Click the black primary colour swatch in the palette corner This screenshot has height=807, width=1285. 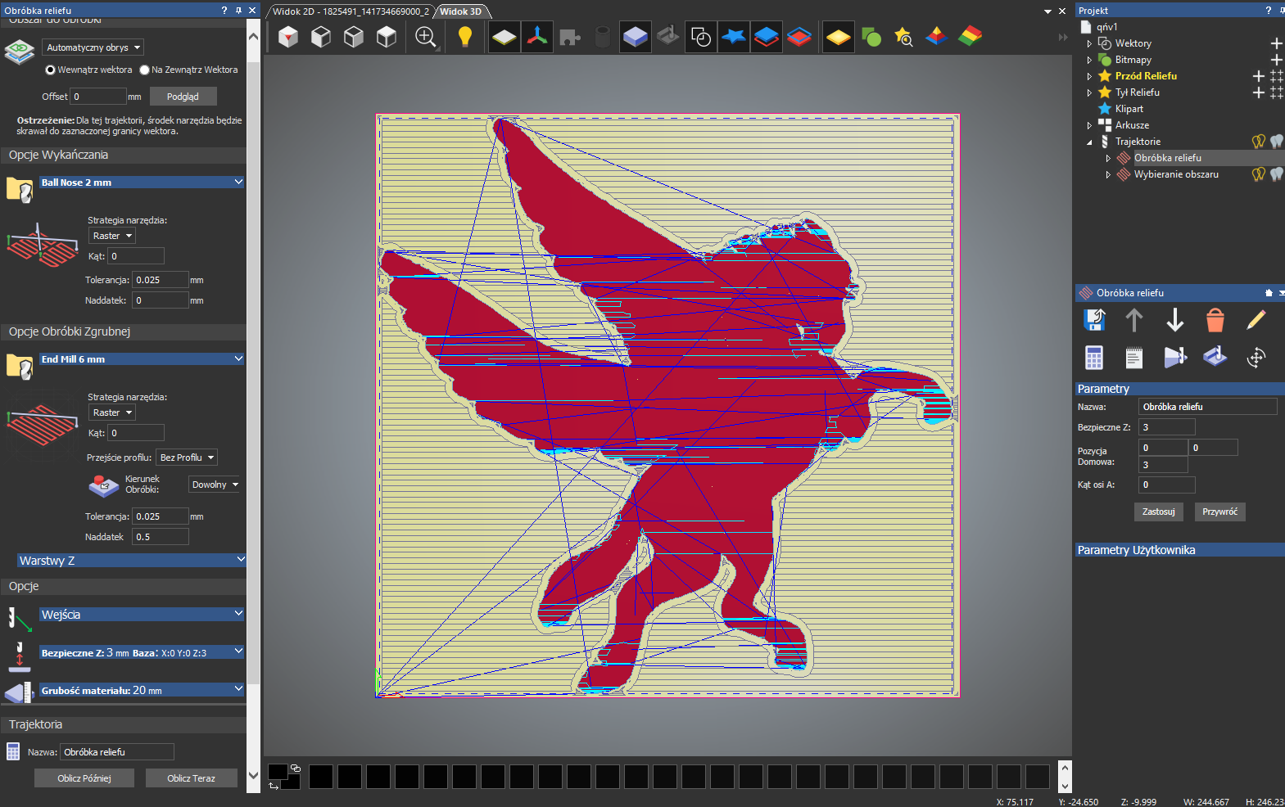pos(277,771)
